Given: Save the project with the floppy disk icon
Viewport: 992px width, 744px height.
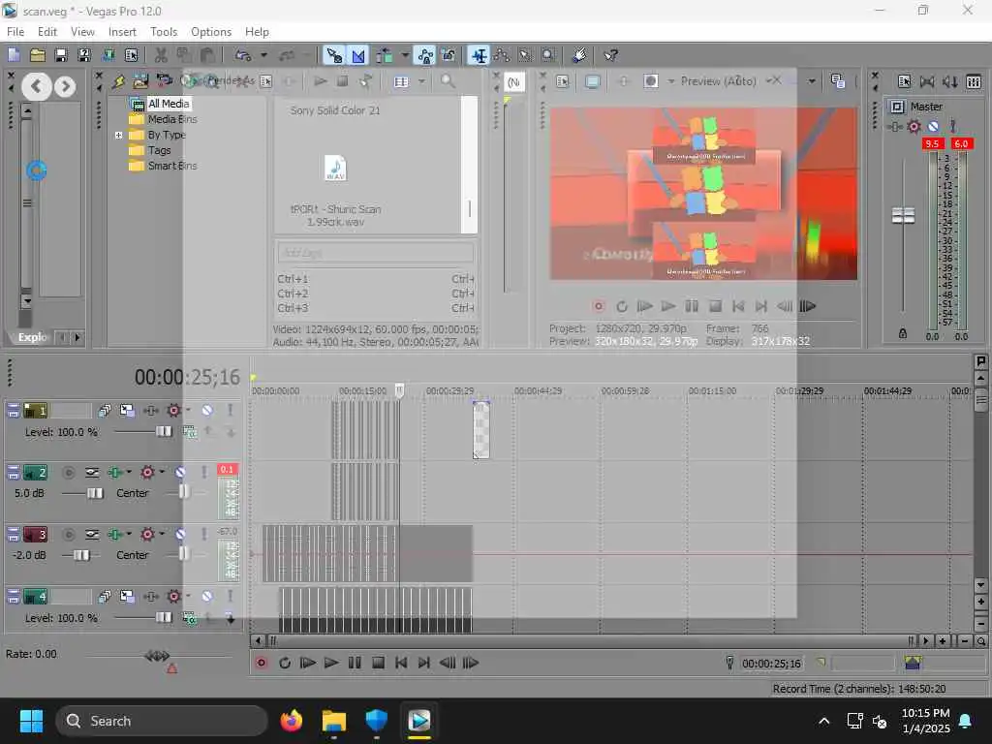Looking at the screenshot, I should [x=61, y=55].
